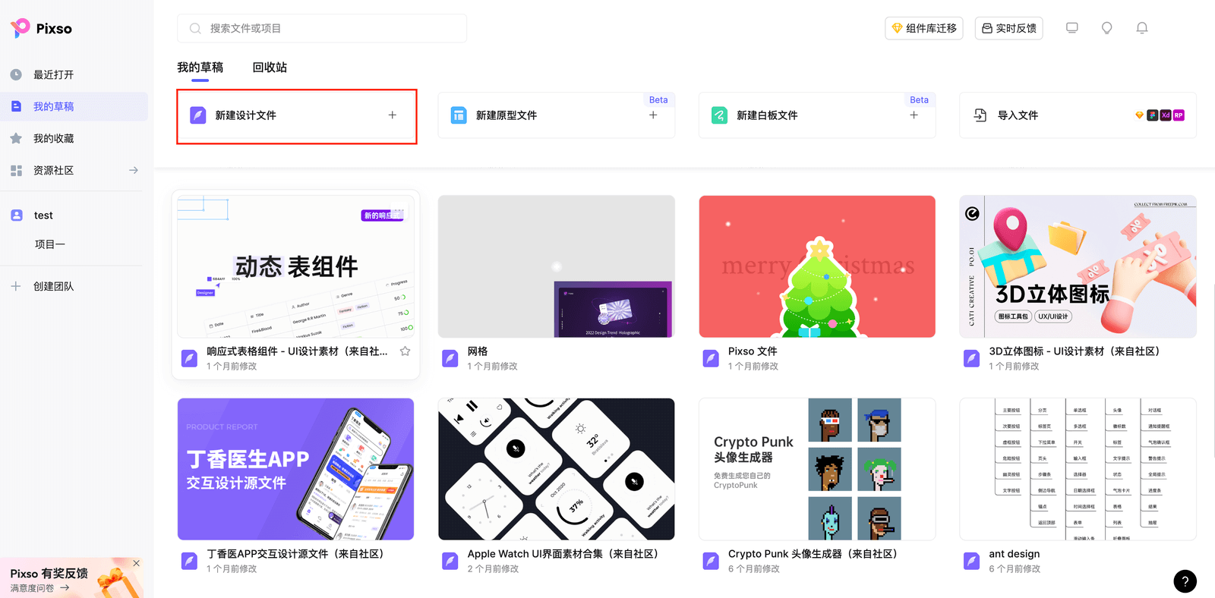
Task: Click the plus icon on 新建原型文件
Action: tap(653, 115)
